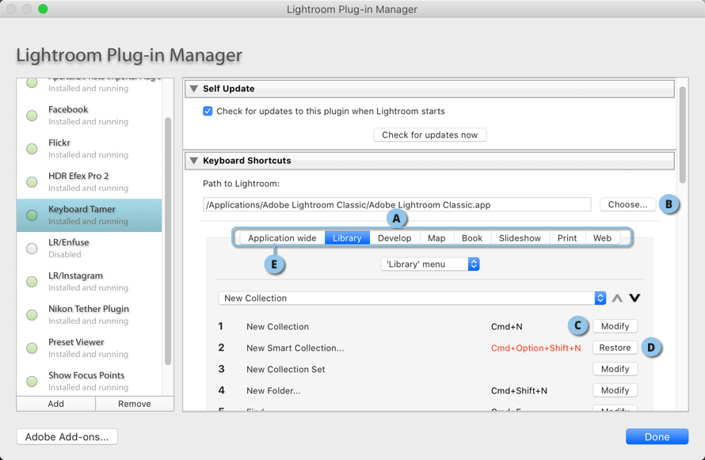The image size is (705, 460).
Task: Click the red Cmd+Option+Shift+N shortcut text
Action: click(536, 348)
